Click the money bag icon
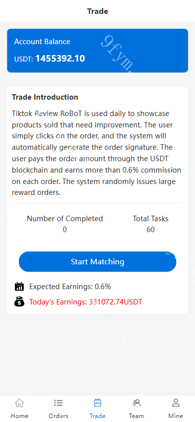Screen dimensions: 195x422 (19, 301)
